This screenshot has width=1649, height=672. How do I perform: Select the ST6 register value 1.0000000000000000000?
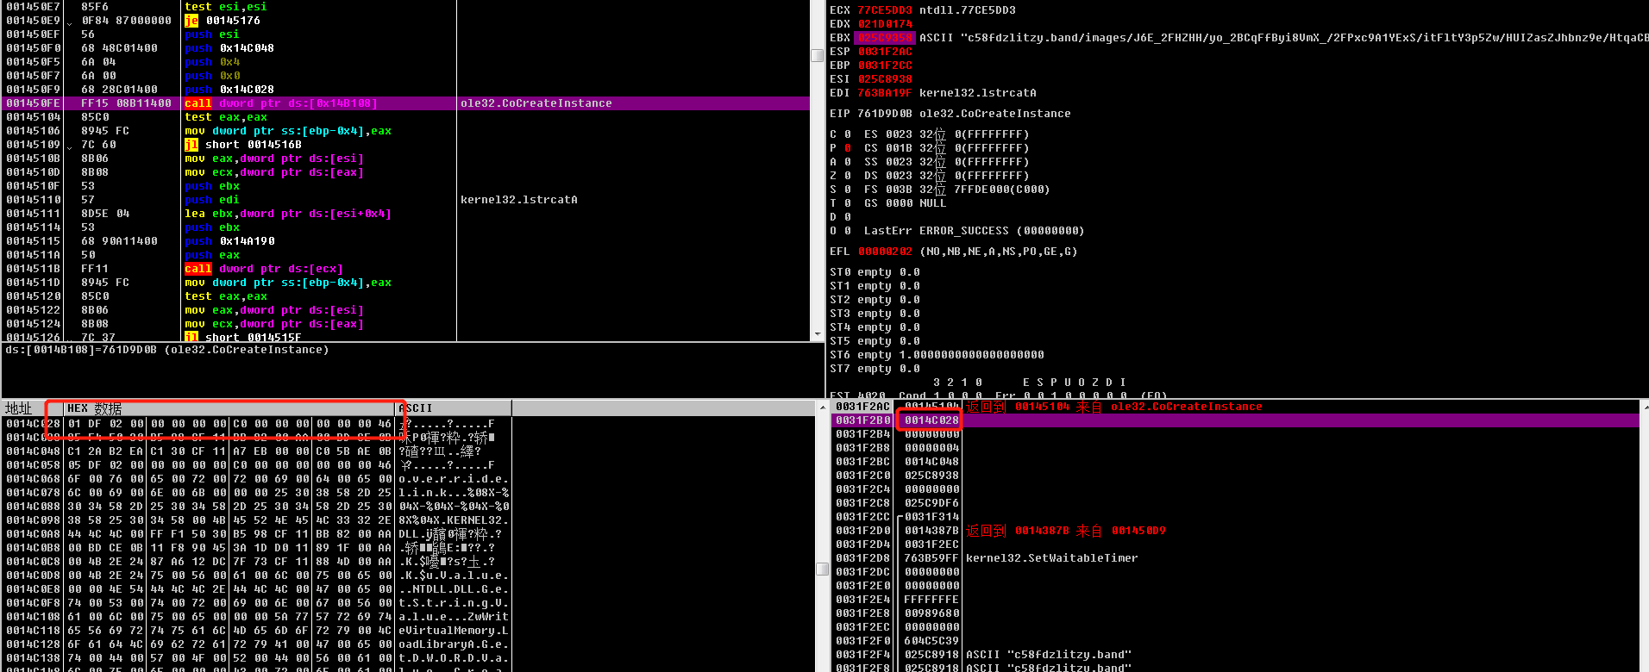[x=972, y=355]
